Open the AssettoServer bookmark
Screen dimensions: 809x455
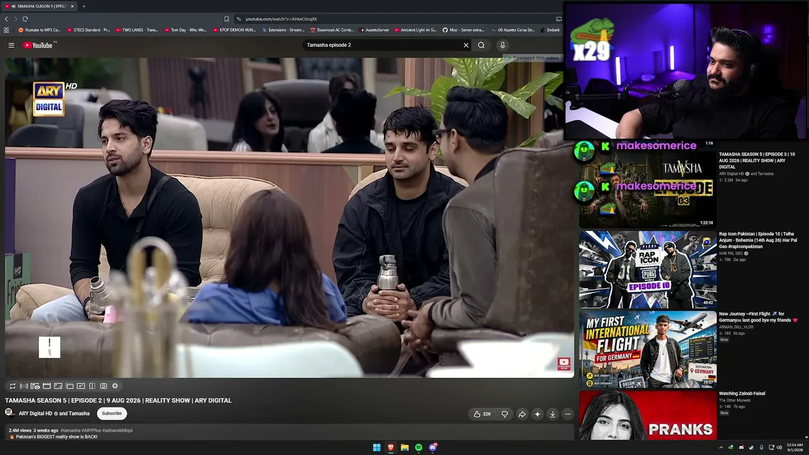pos(375,30)
